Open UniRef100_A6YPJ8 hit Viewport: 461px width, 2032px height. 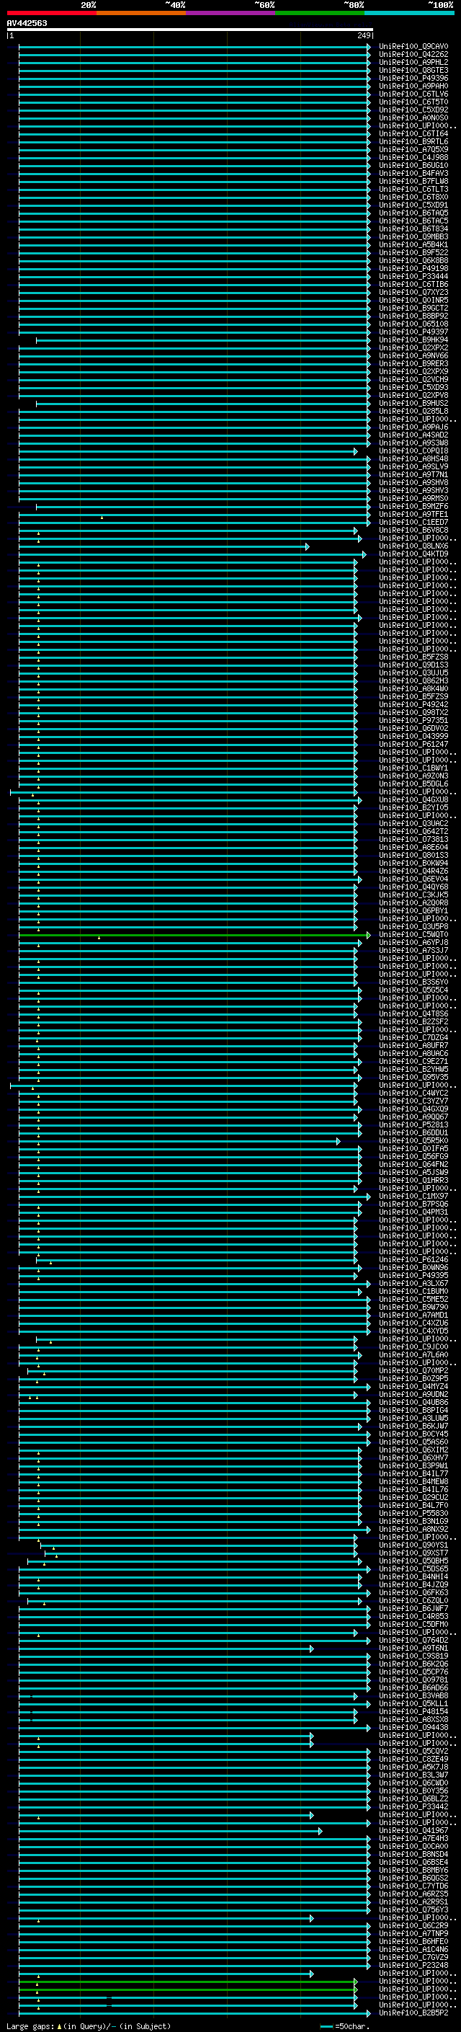point(413,943)
